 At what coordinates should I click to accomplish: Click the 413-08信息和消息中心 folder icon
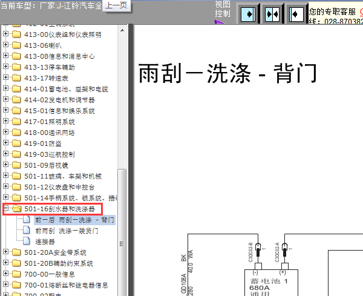(x=16, y=56)
